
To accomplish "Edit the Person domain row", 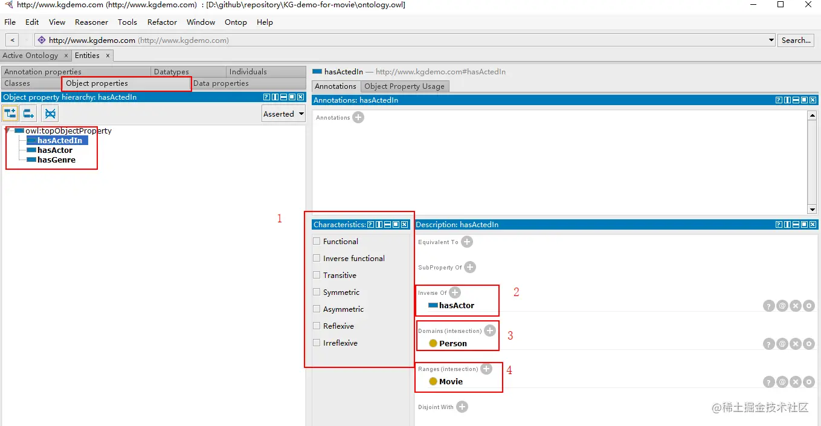I will tap(809, 344).
